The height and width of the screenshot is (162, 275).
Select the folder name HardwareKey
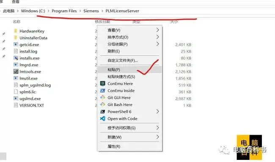[32, 31]
